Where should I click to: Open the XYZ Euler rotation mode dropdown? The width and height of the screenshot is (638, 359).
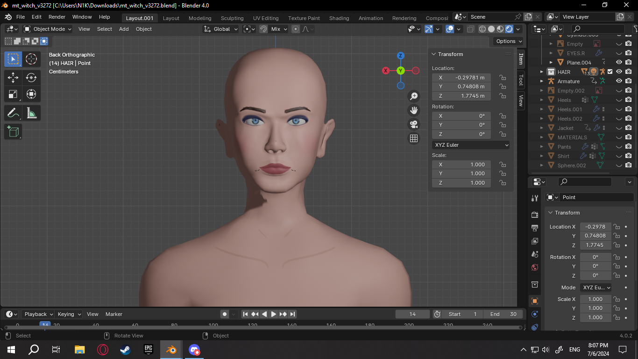[471, 145]
